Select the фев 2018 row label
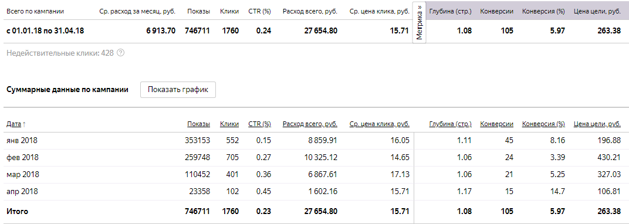Screen dimensions: 629x224 coord(22,158)
